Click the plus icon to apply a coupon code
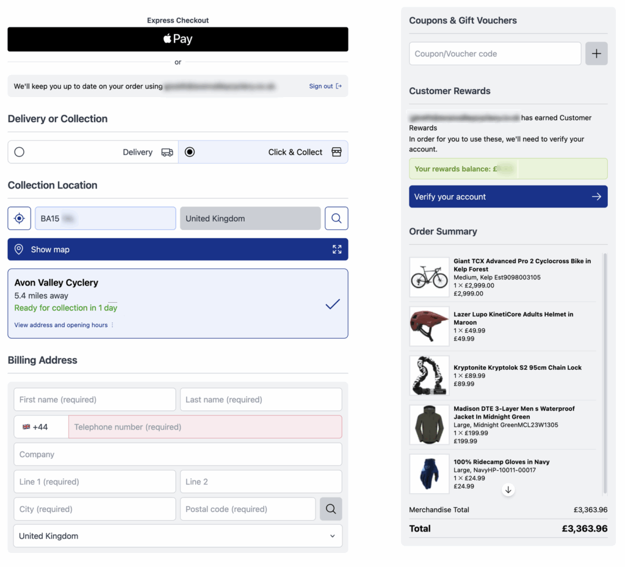The image size is (625, 567). (x=596, y=53)
